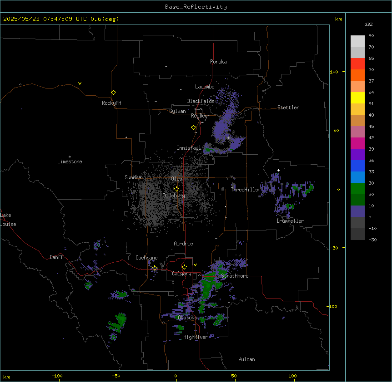Screen dimensions: 392x382
Task: Pick the light blue 33 dBZ legend swatch
Action: [357, 177]
